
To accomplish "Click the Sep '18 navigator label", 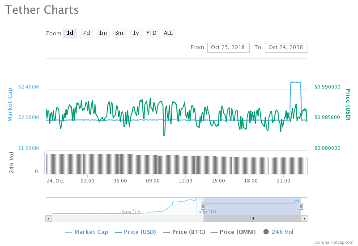I will coord(207,212).
